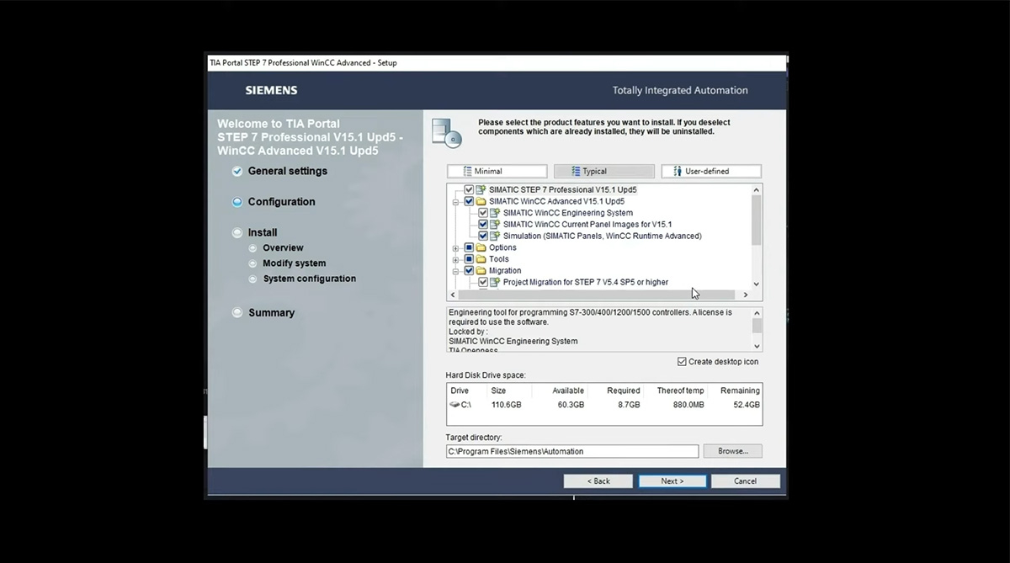Click the step bullet next to Summary
The image size is (1010, 563).
click(x=237, y=313)
